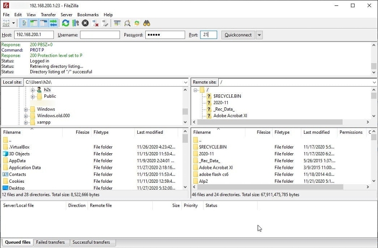Viewport: 378px width, 248px height.
Task: Open the Remote site path dropdown
Action: [374, 82]
